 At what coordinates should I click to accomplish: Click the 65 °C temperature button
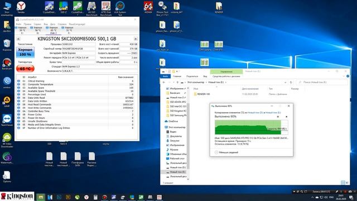25,68
